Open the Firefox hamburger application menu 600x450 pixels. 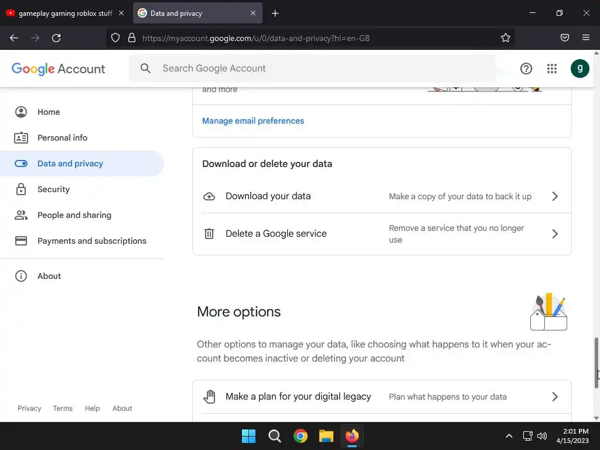pyautogui.click(x=585, y=37)
